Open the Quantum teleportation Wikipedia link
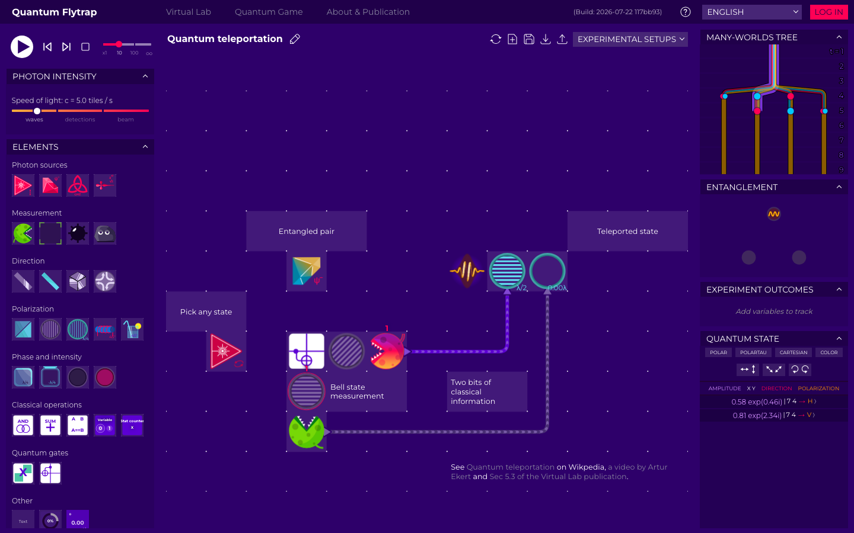Viewport: 854px width, 533px height. 511,467
